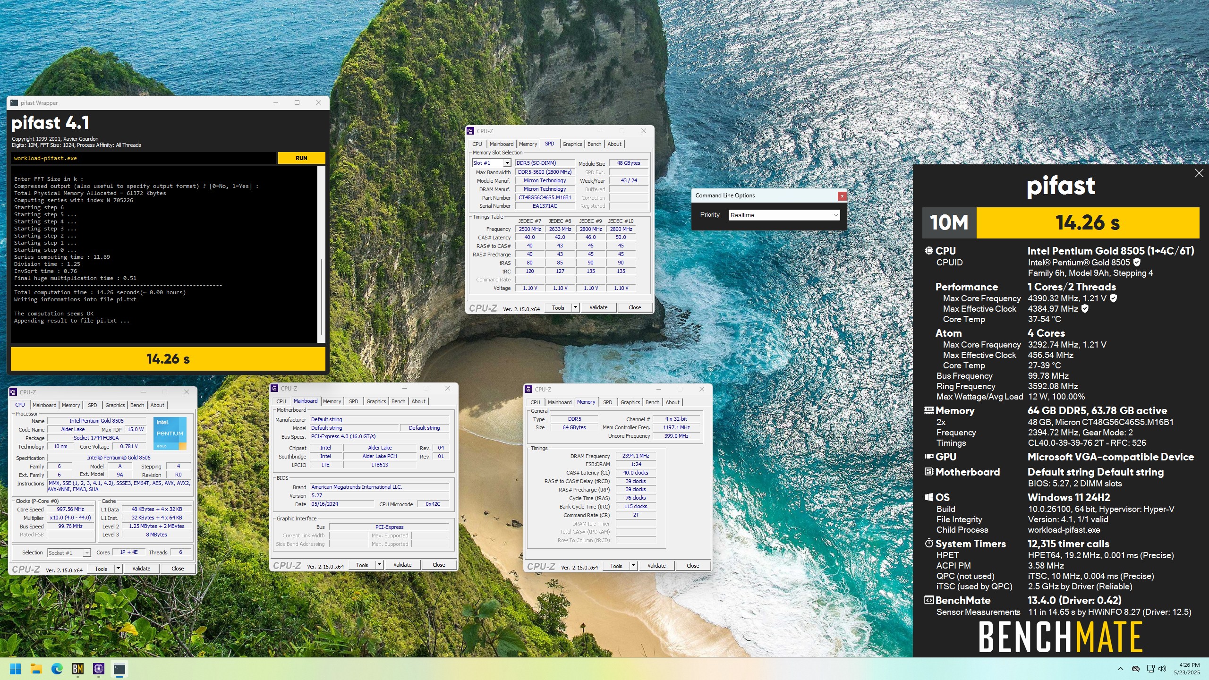Click System Timers clock icon in BenchMate

pos(929,544)
